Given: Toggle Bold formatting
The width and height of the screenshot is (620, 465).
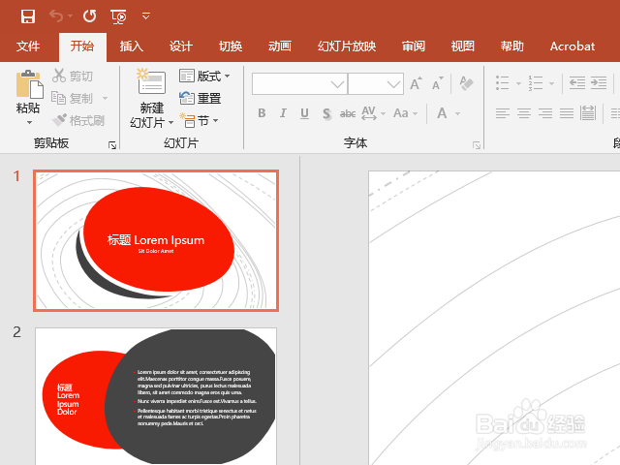Looking at the screenshot, I should point(262,113).
